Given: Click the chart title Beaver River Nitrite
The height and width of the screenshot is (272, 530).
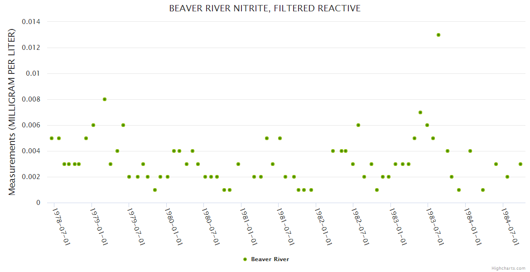Looking at the screenshot, I should tap(265, 8).
